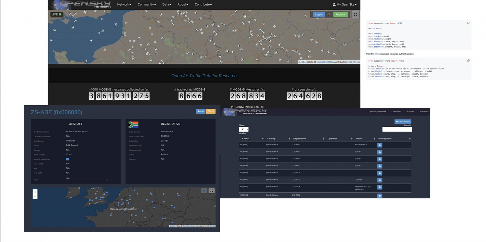
Task: Open OpenSky Network link in database header
Action: point(378,111)
